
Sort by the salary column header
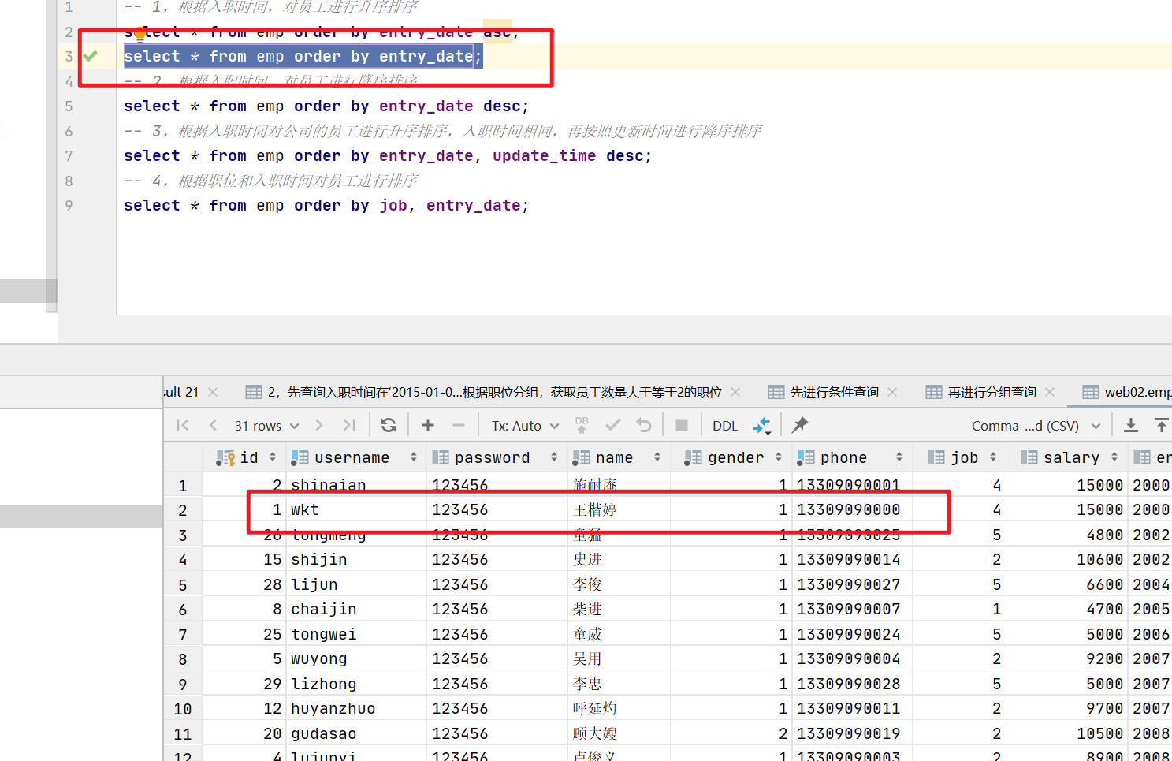coord(1070,457)
